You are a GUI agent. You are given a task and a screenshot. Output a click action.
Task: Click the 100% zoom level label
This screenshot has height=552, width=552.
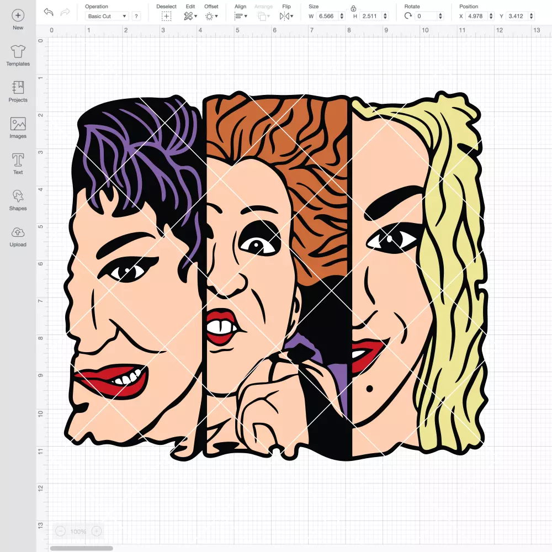(x=78, y=532)
